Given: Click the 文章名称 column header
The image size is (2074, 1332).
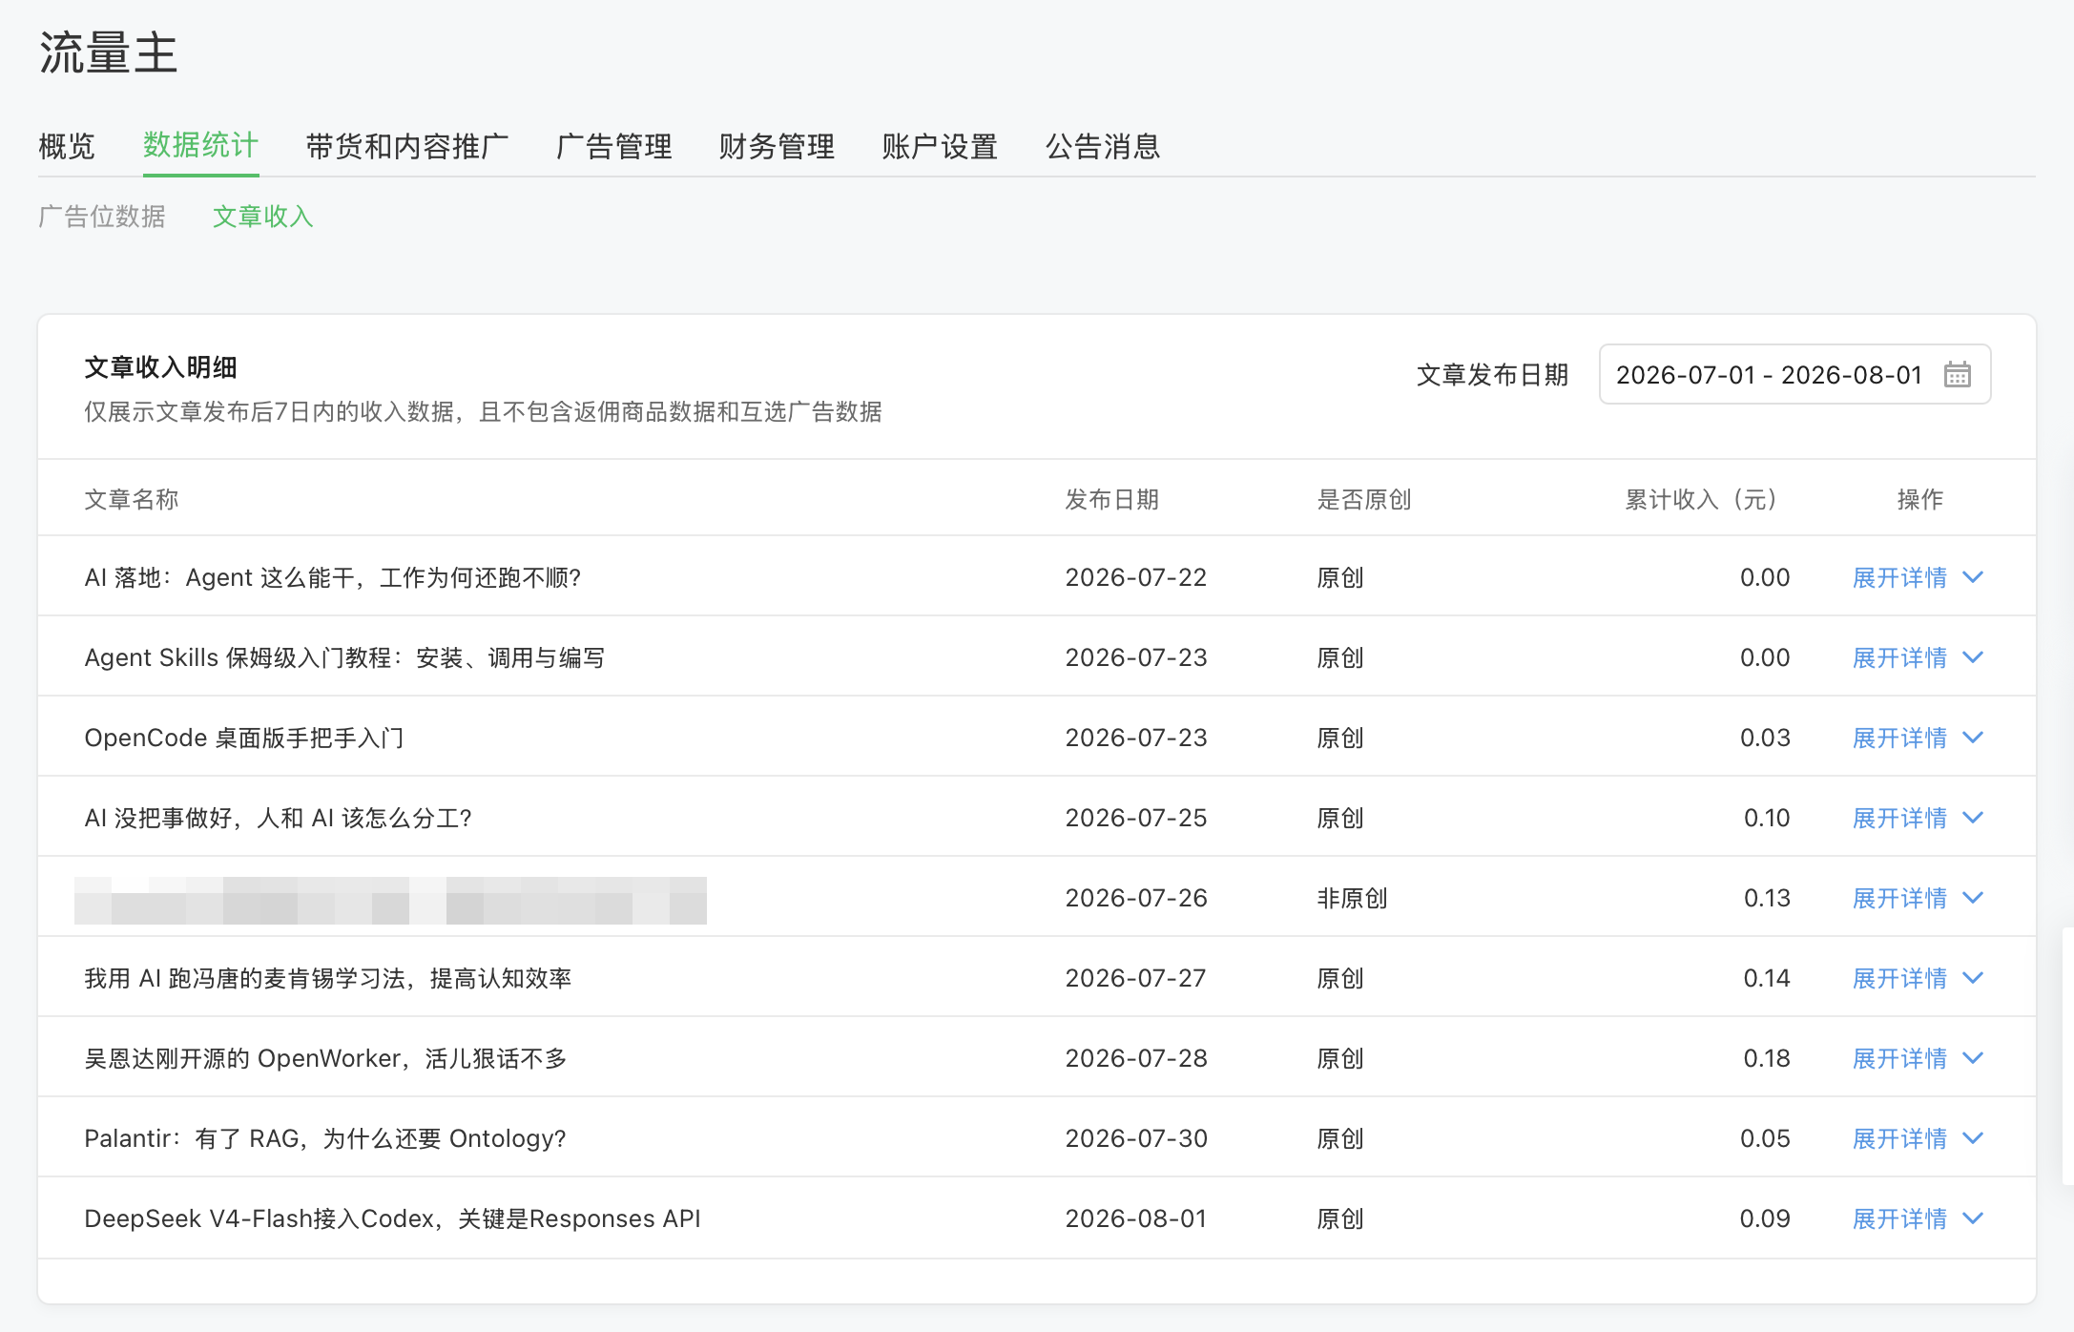Looking at the screenshot, I should (132, 499).
